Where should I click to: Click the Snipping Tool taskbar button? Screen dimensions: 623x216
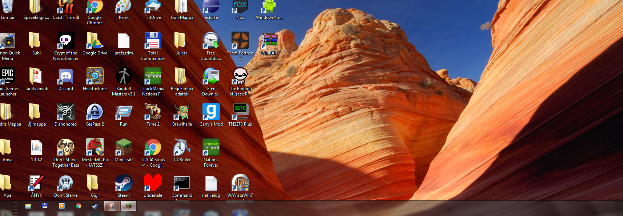pos(112,206)
